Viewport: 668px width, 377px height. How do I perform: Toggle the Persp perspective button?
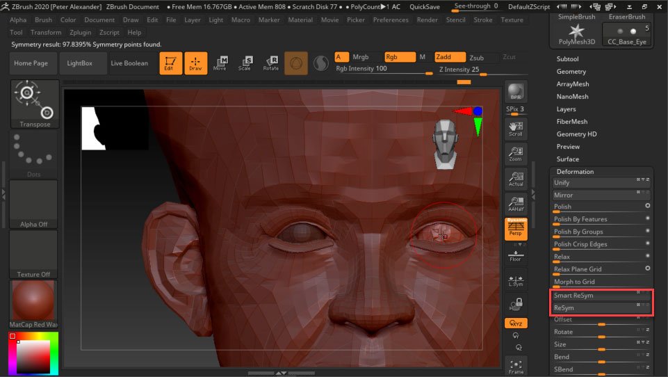pyautogui.click(x=516, y=229)
